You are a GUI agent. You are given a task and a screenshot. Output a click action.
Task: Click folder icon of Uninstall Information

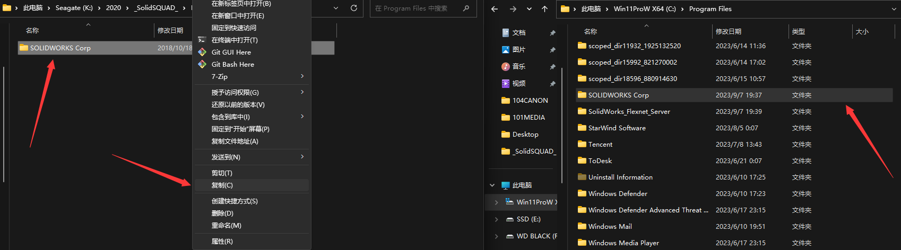click(582, 177)
